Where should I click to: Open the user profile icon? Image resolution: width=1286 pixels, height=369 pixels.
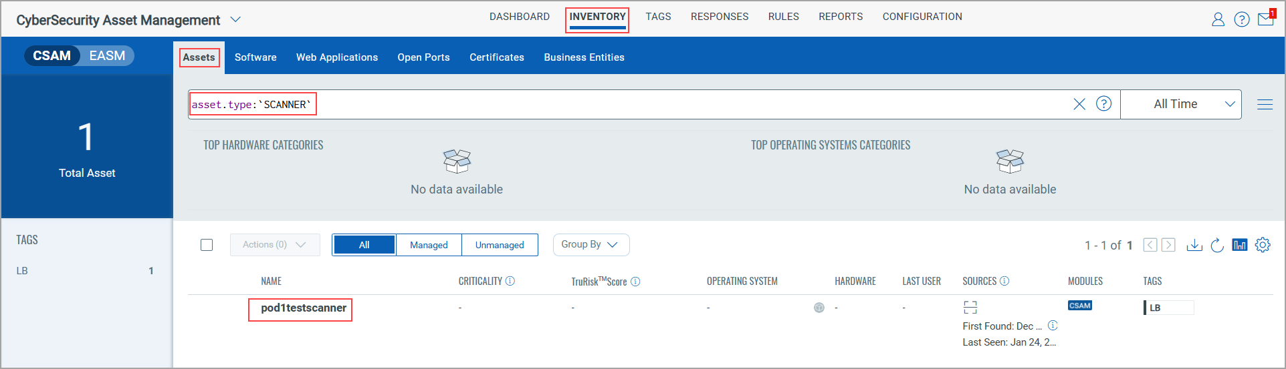1218,20
